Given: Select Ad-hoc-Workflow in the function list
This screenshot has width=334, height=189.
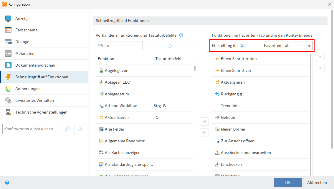Looking at the screenshot, I should 120,106.
